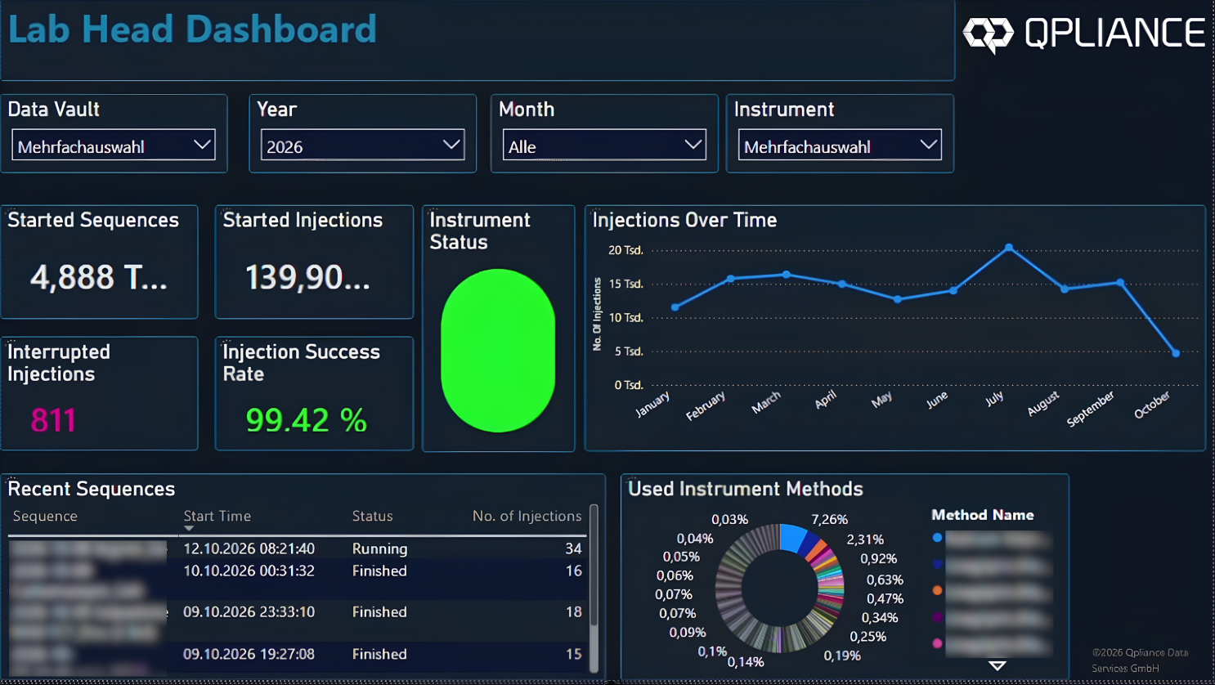This screenshot has height=685, width=1215.
Task: Click the Interrupted Injections value 811
Action: pyautogui.click(x=53, y=420)
